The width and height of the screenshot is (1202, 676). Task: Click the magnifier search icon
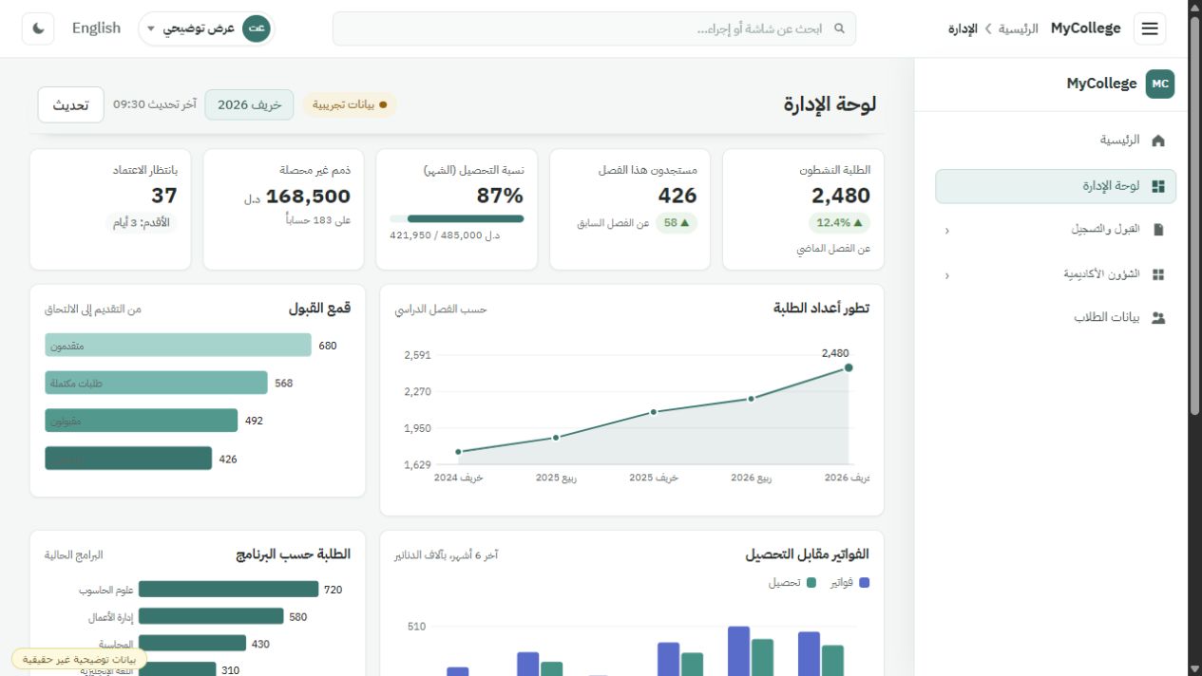tap(839, 28)
